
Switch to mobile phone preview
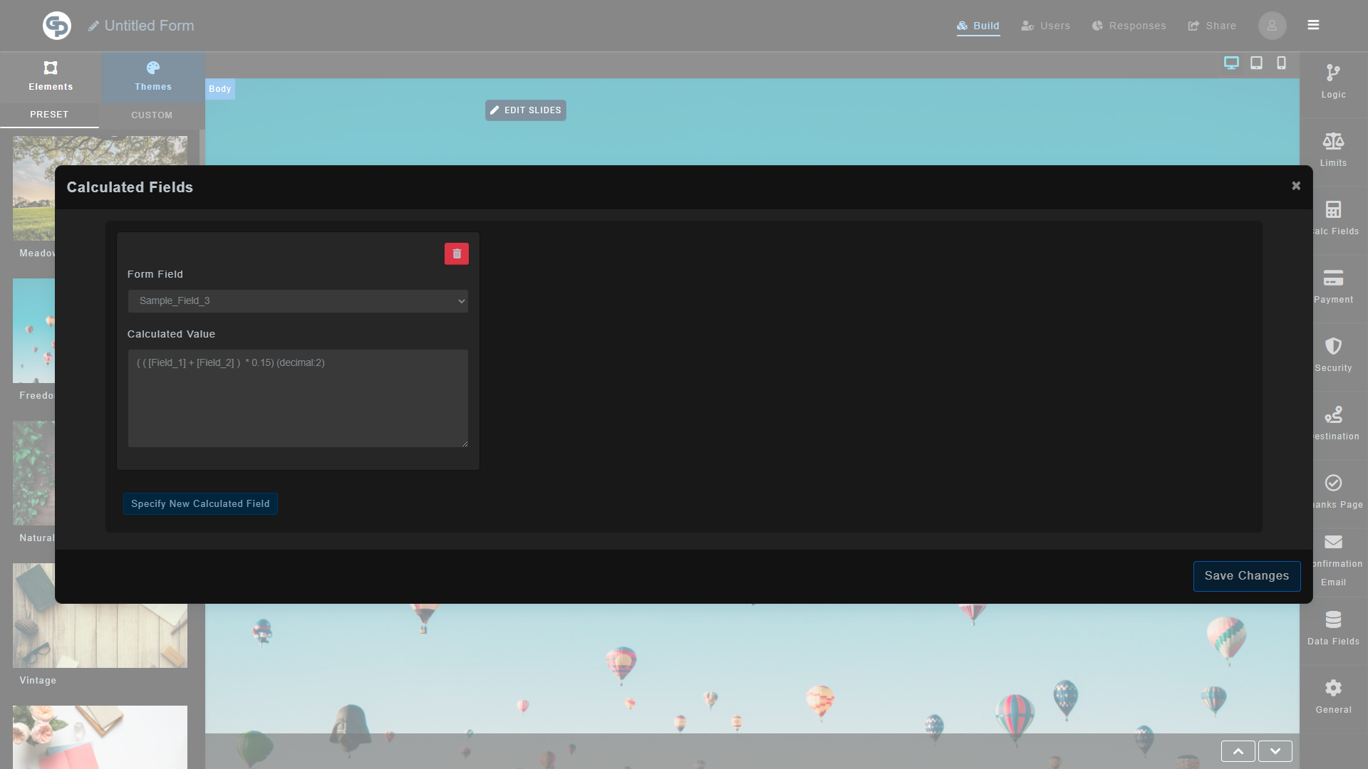click(x=1281, y=63)
